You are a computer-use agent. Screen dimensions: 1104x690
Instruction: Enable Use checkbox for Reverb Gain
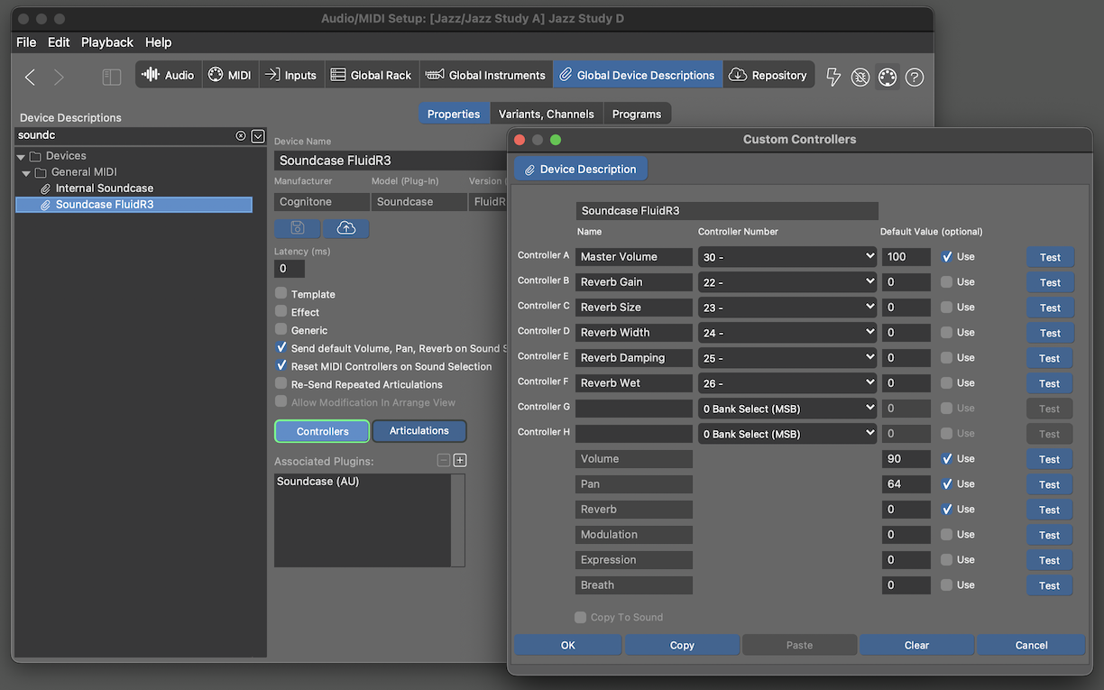point(947,281)
